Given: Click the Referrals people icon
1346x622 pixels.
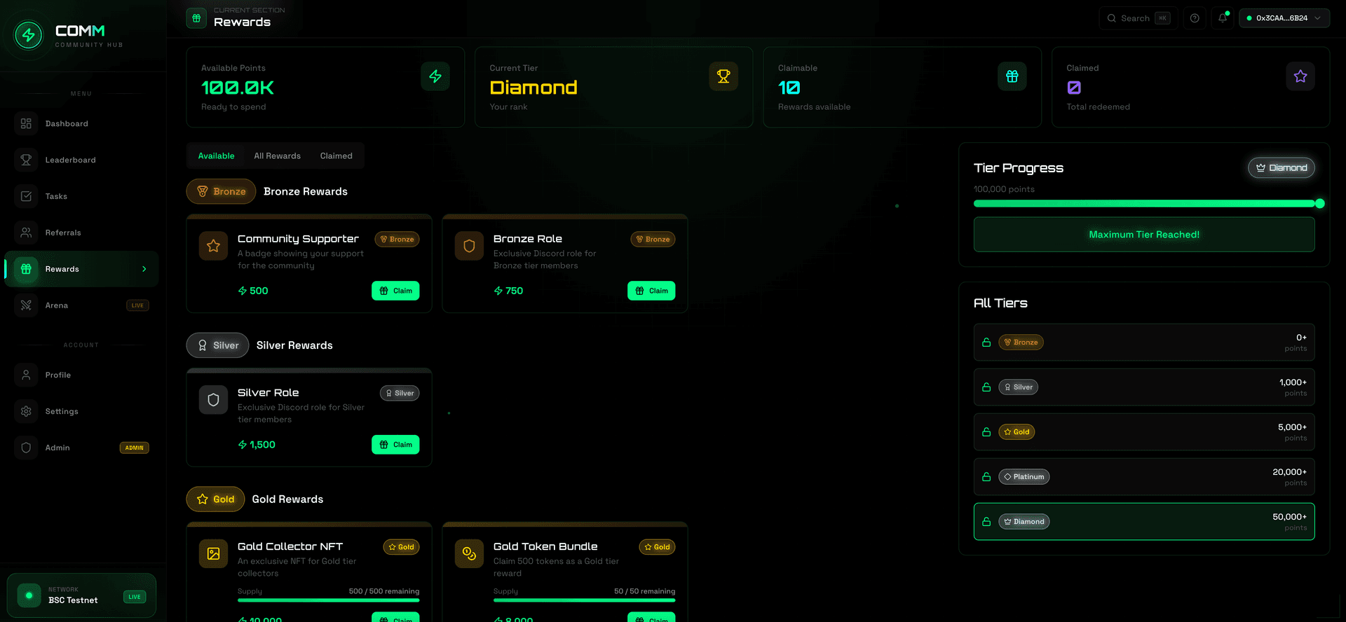Looking at the screenshot, I should (26, 233).
